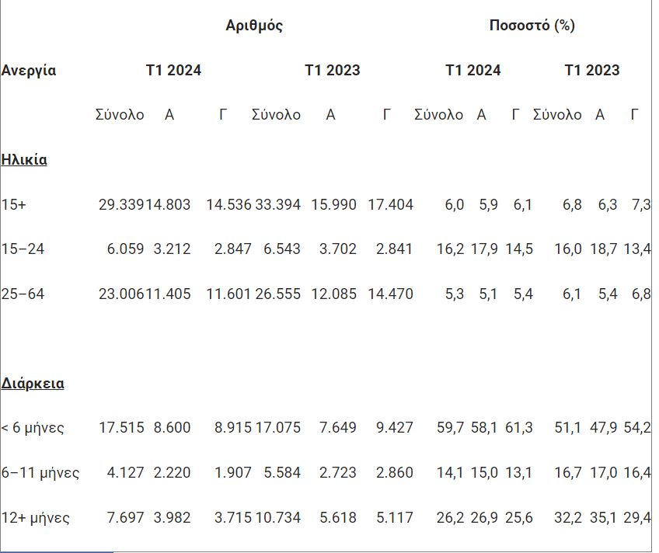
Task: Select the cell containing 17.515
Action: [121, 428]
